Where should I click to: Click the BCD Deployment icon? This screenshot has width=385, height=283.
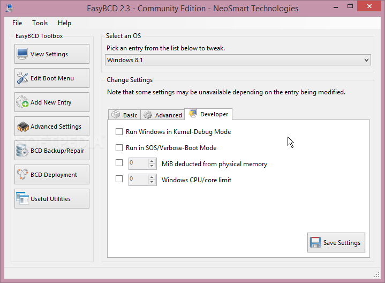(x=22, y=174)
